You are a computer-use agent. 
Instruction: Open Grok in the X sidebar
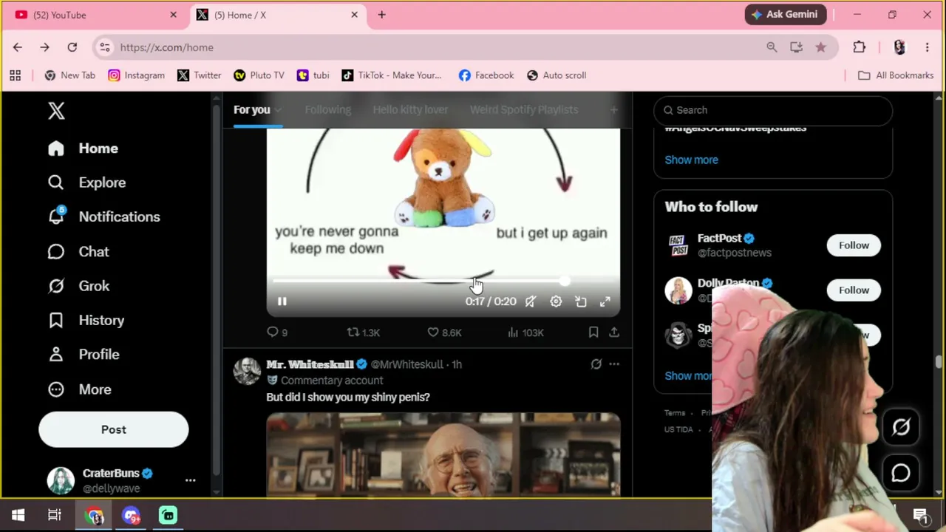pos(78,286)
